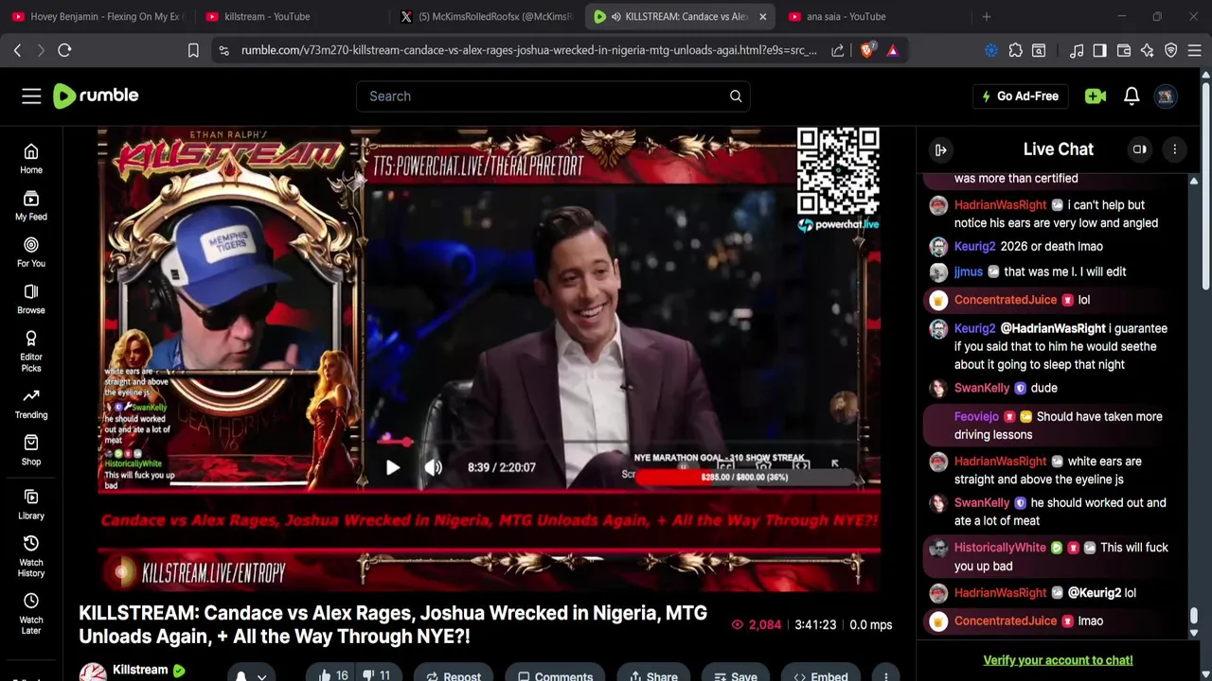Click the Repost button

(x=454, y=675)
